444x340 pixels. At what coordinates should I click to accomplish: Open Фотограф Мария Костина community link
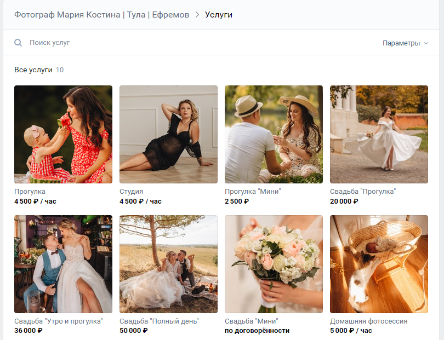[x=101, y=15]
